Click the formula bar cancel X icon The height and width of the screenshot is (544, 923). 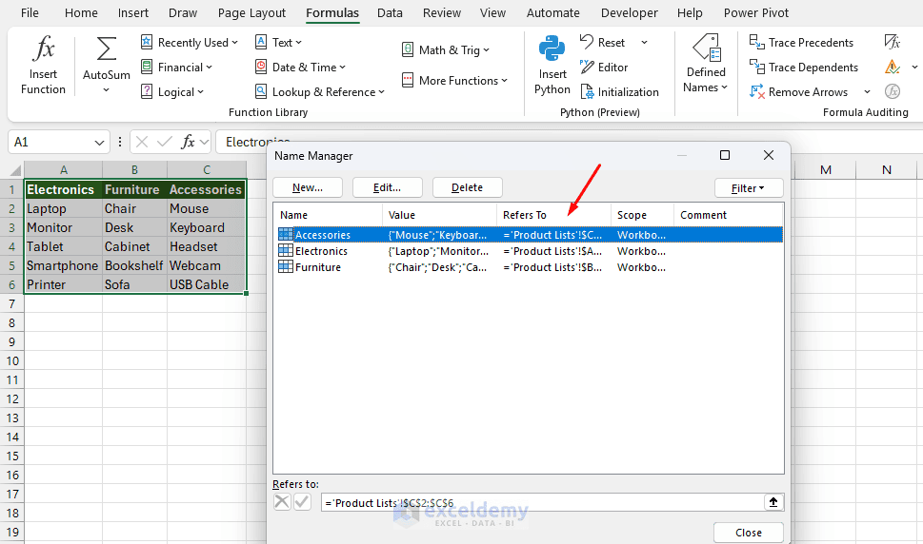(x=142, y=142)
